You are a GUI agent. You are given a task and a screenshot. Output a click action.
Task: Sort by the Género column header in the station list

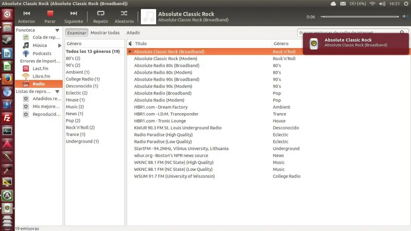[x=281, y=43]
